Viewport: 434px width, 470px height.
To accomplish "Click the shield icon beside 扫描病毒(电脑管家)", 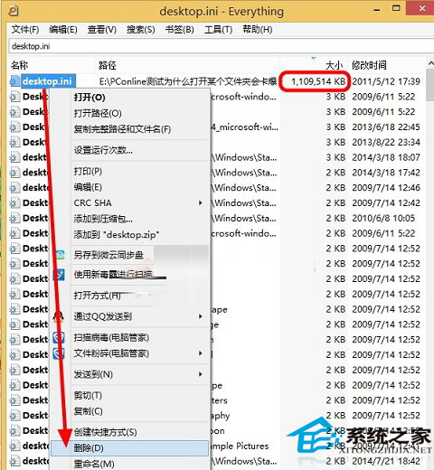I will pyautogui.click(x=59, y=338).
